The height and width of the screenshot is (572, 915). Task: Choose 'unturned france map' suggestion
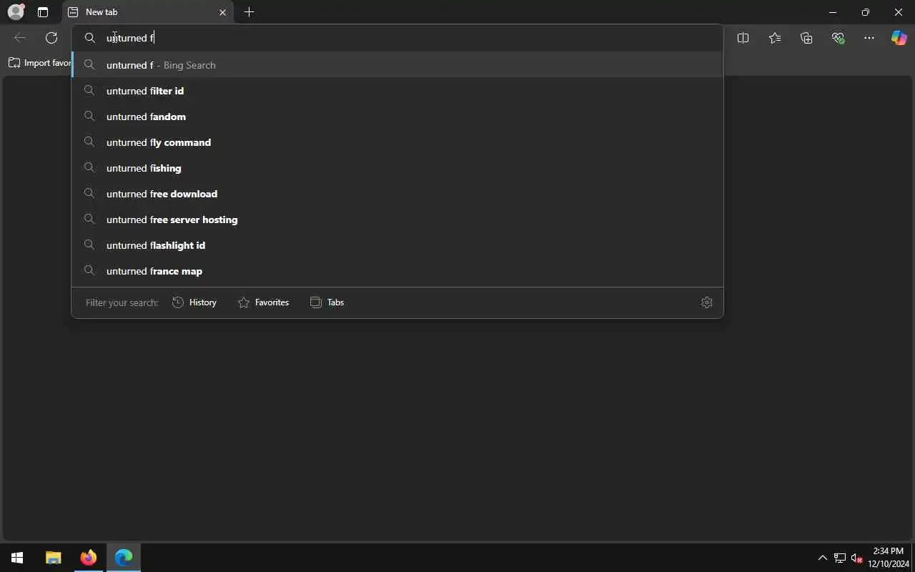(x=397, y=271)
